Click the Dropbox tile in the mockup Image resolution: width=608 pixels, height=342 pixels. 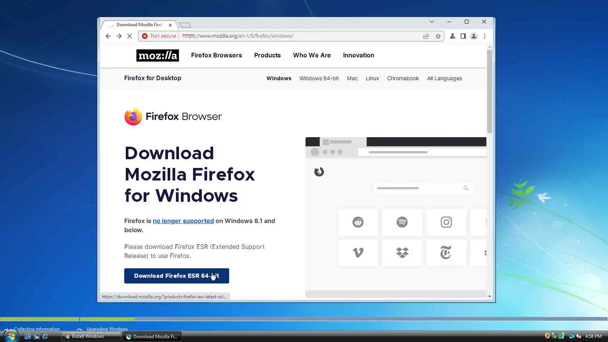[402, 253]
